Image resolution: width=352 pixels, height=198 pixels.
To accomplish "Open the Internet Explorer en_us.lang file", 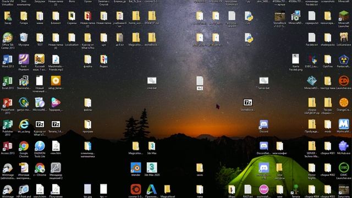I will coord(24,125).
